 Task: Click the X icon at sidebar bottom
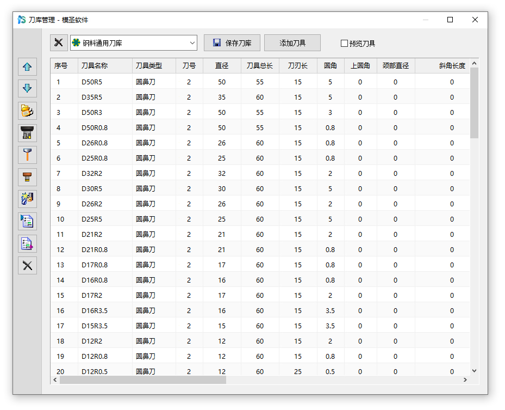click(x=27, y=266)
